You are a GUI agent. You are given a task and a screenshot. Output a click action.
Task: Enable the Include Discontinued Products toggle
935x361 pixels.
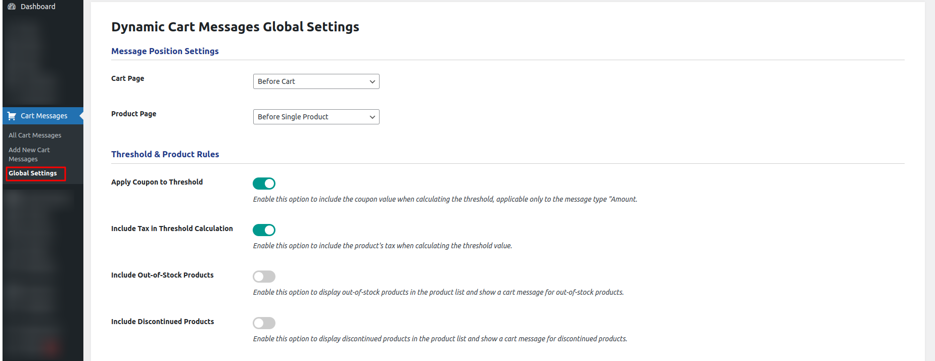click(x=264, y=323)
